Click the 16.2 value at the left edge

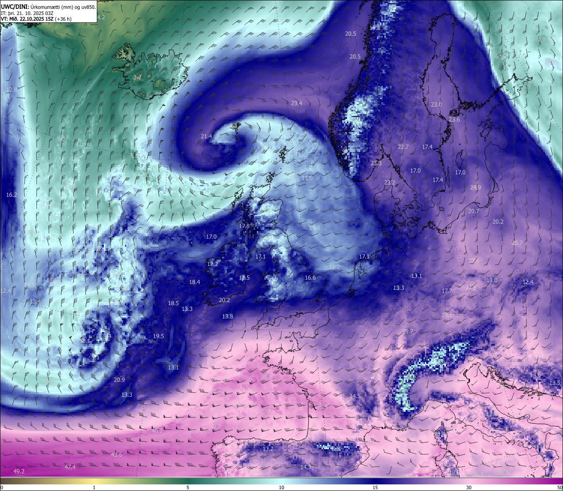11,195
